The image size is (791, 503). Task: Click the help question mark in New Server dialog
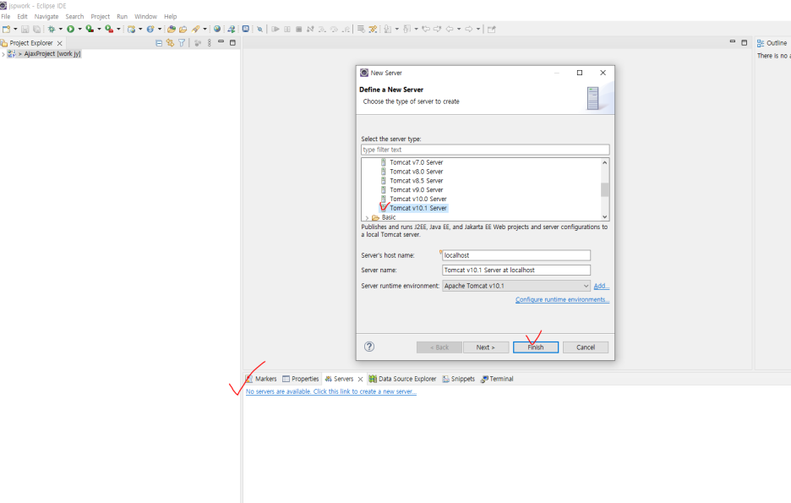point(369,347)
